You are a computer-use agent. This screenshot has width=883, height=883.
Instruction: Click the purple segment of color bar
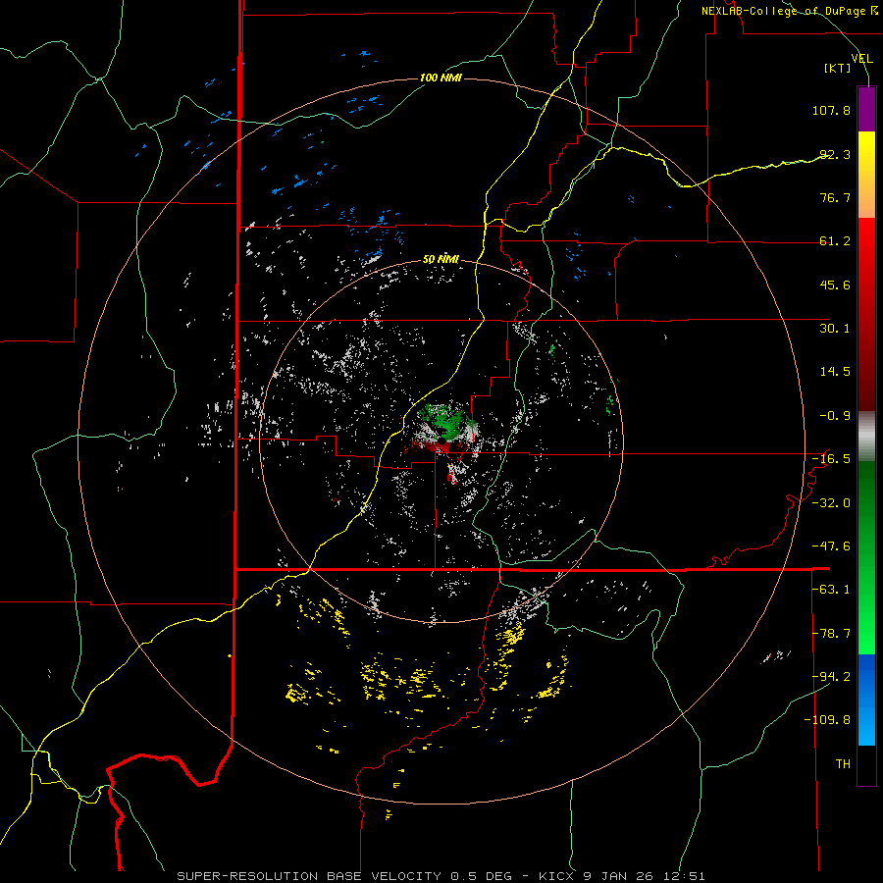coord(866,109)
